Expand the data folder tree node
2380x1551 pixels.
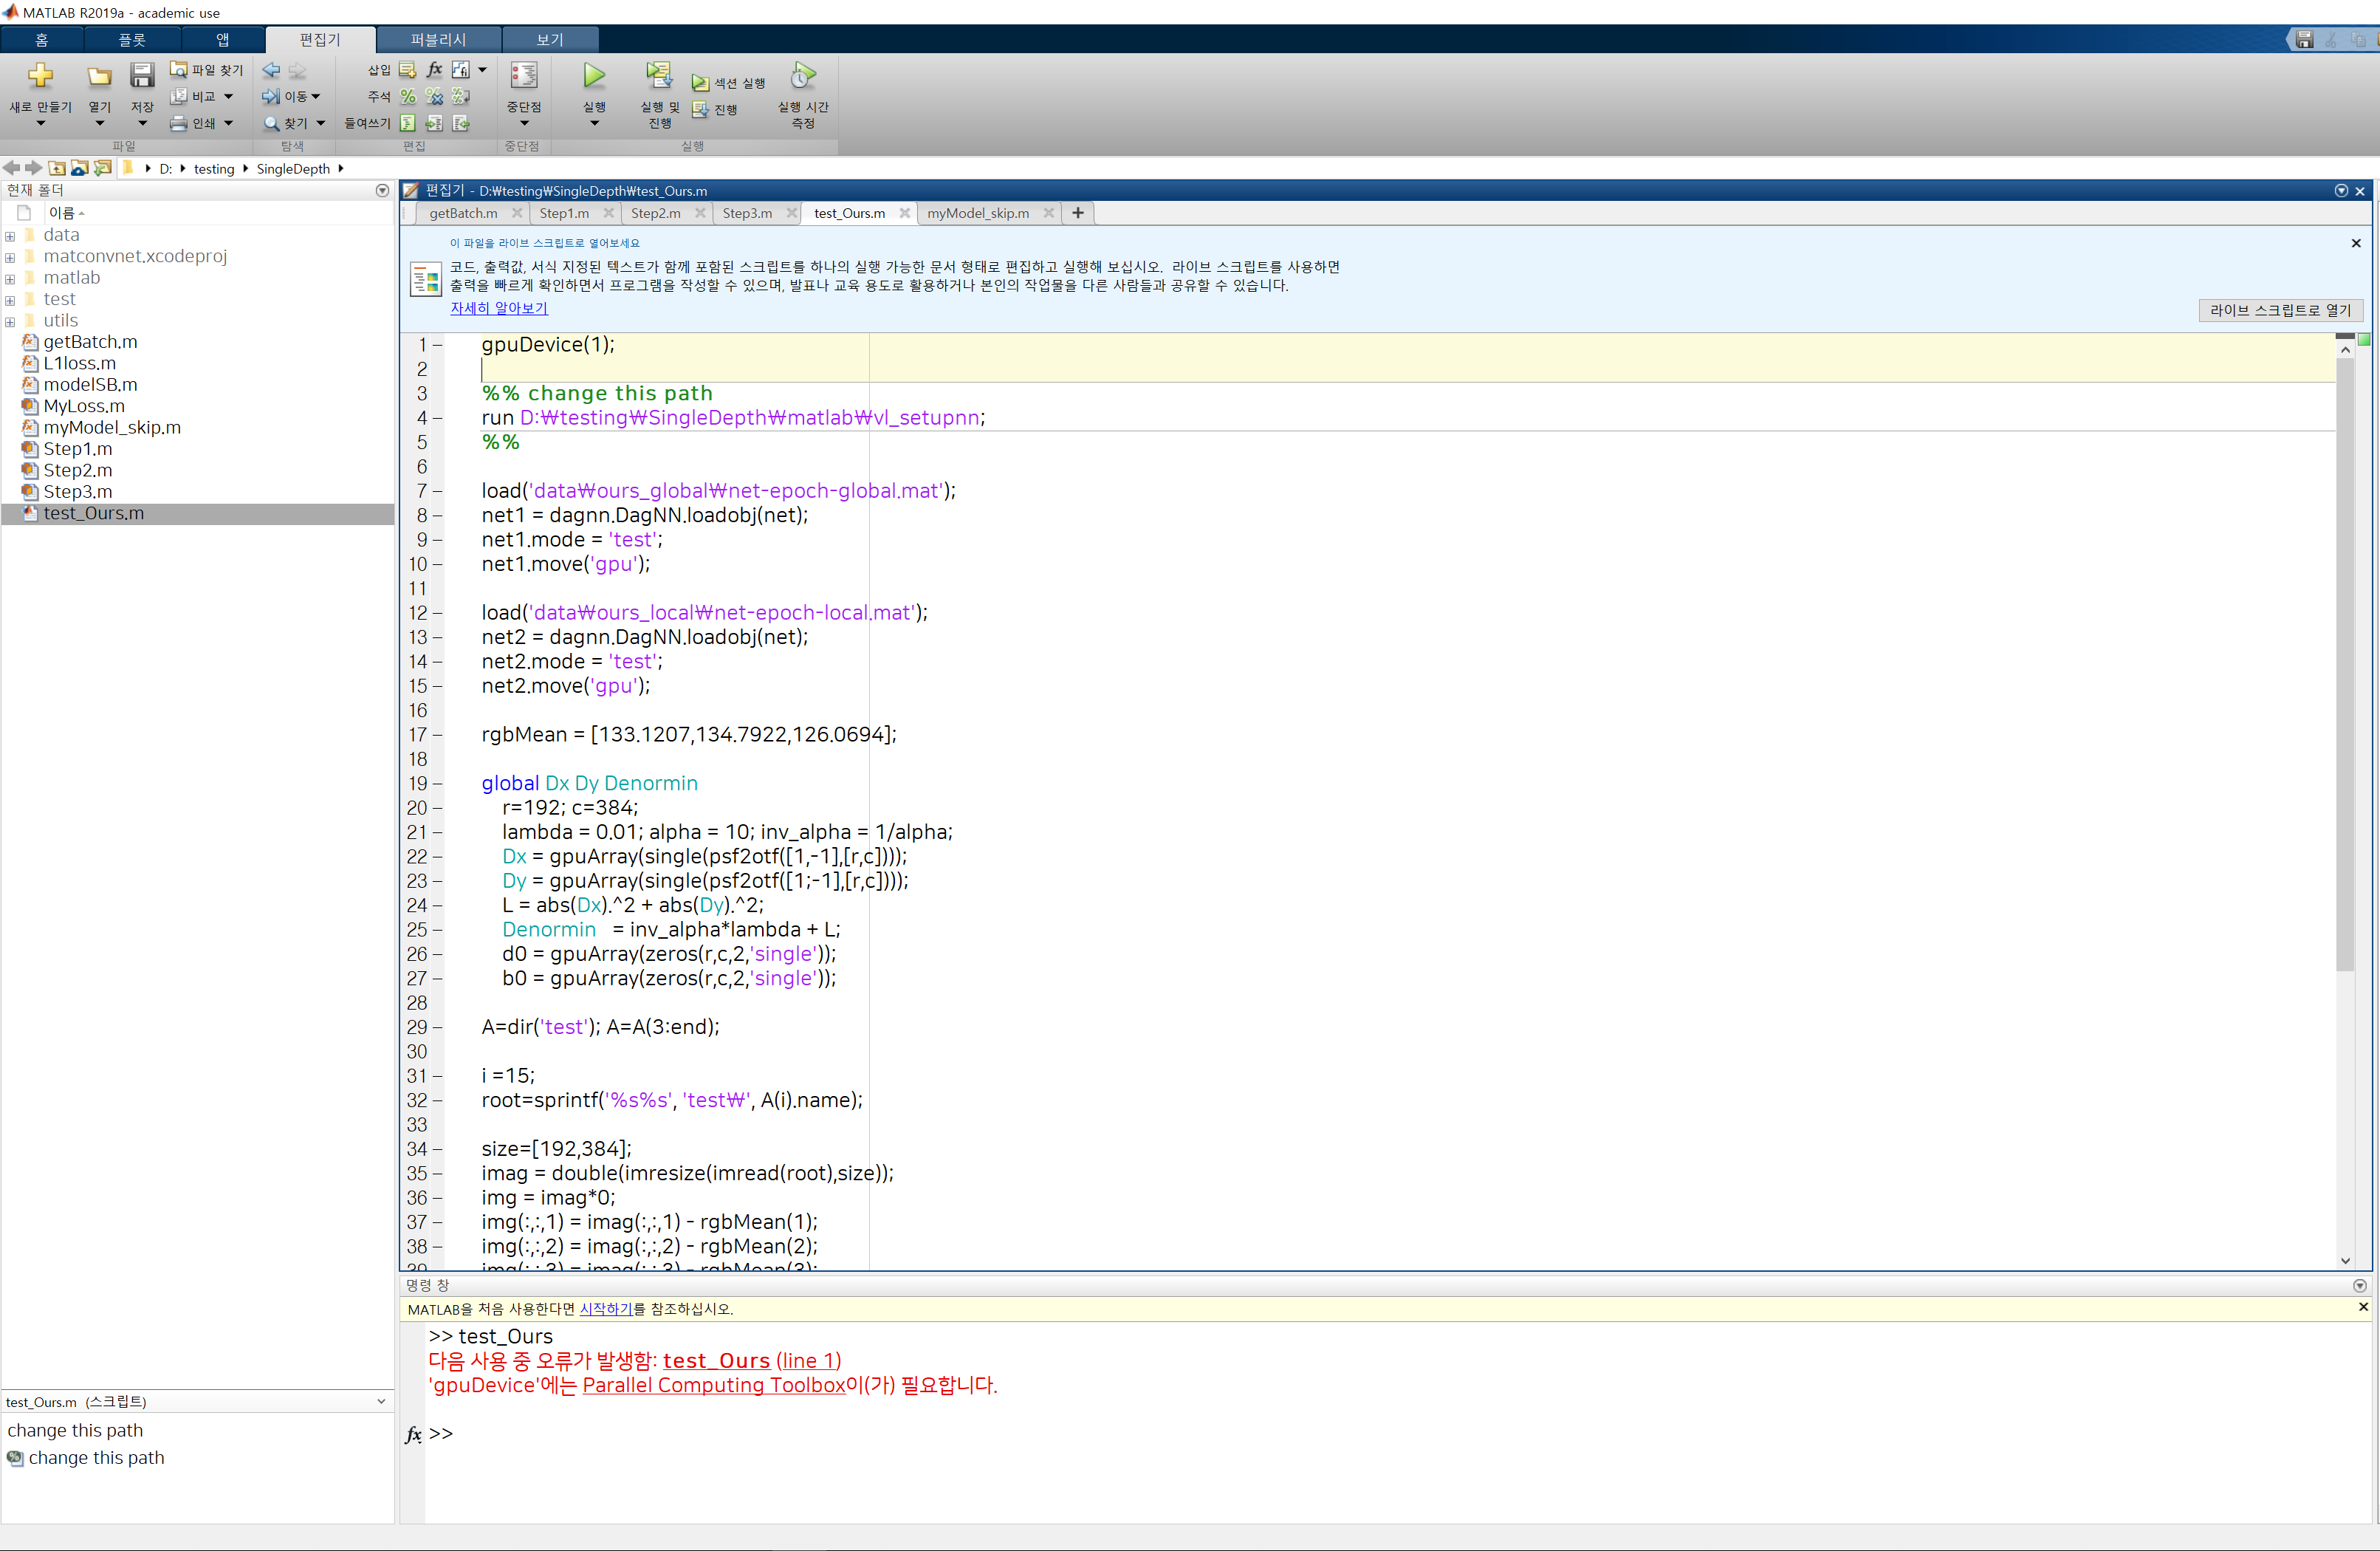10,236
